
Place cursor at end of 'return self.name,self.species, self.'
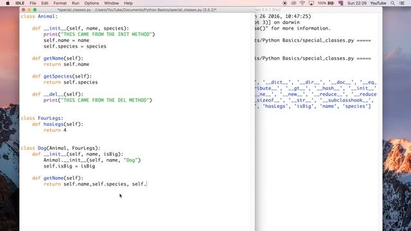point(147,184)
